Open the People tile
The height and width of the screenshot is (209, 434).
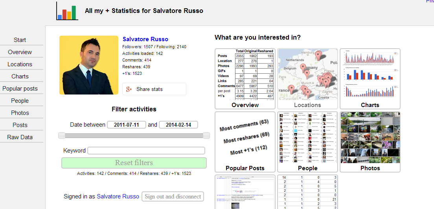[307, 142]
